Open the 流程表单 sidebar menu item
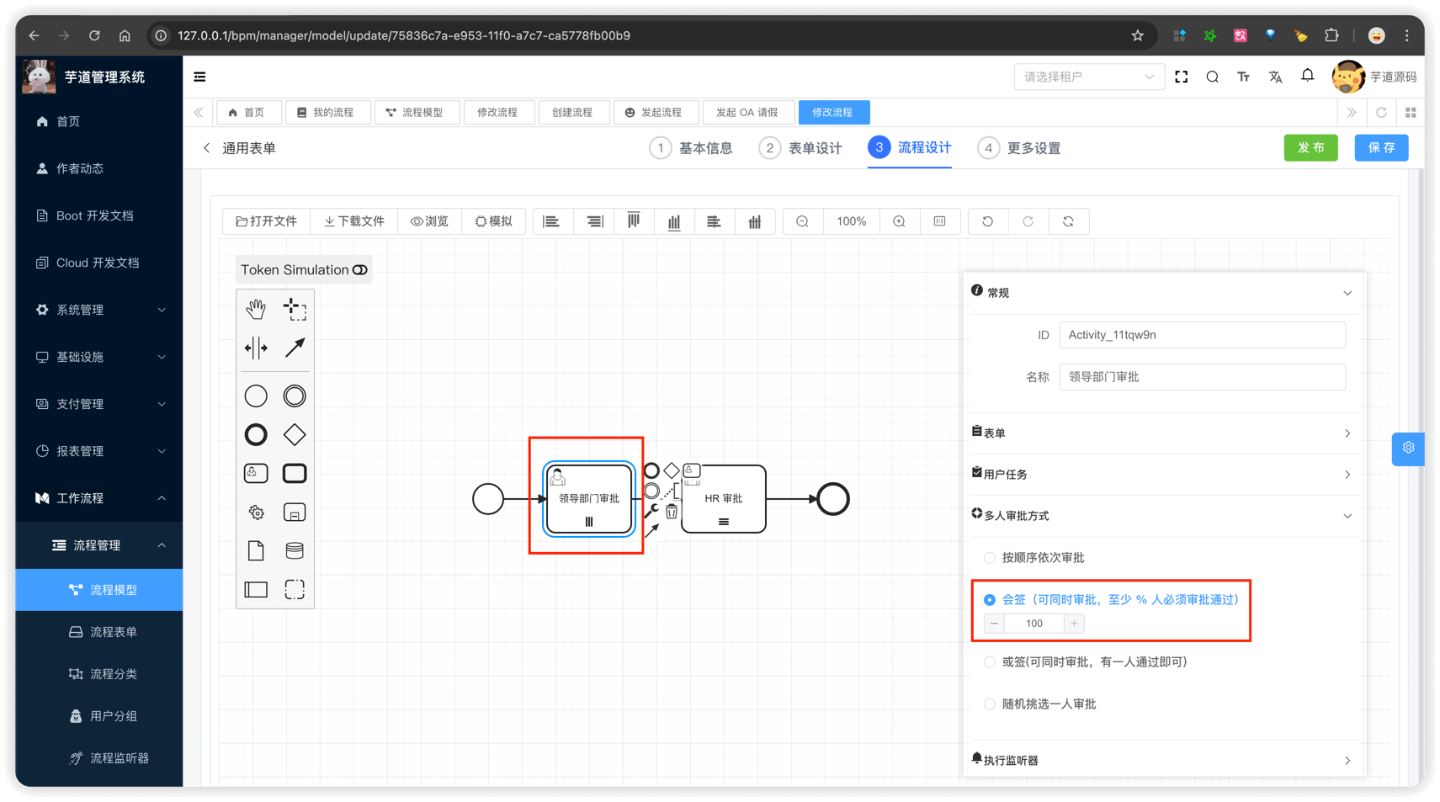 coord(113,632)
